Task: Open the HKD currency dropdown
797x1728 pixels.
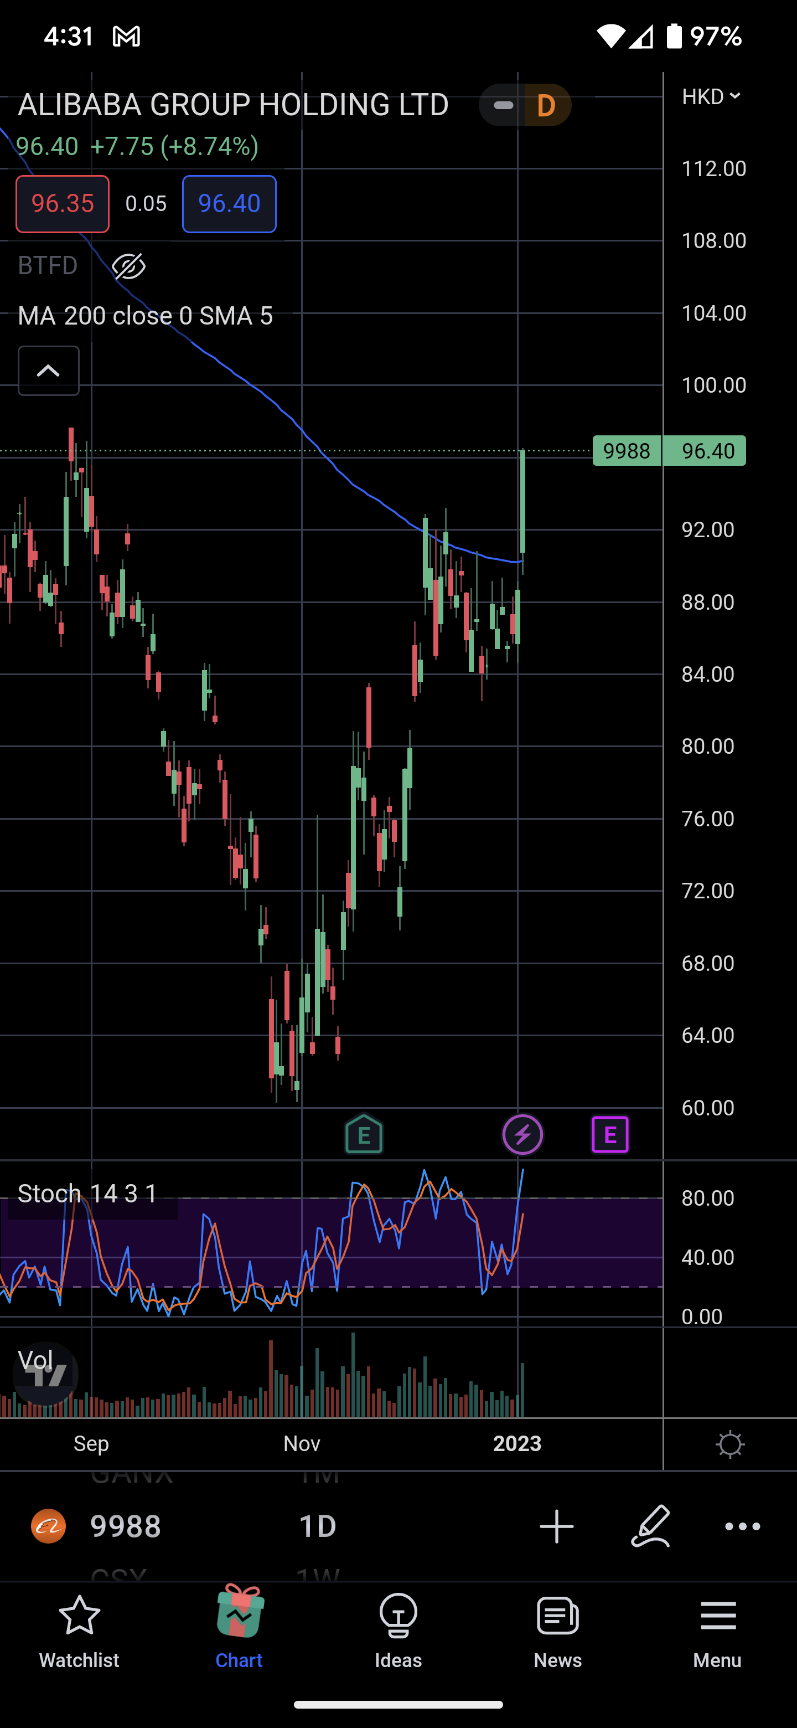Action: (x=711, y=96)
